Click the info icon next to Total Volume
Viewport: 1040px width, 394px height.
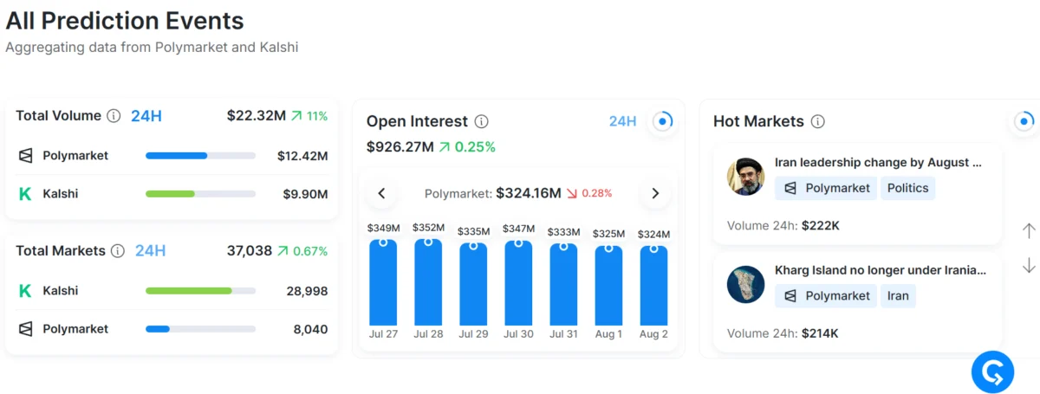pyautogui.click(x=114, y=115)
